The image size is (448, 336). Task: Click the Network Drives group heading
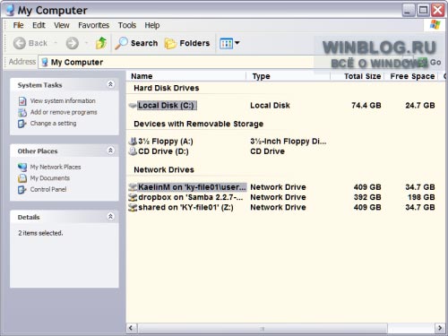click(164, 170)
